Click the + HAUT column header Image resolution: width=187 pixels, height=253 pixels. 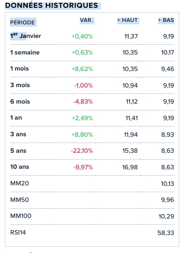pos(128,20)
